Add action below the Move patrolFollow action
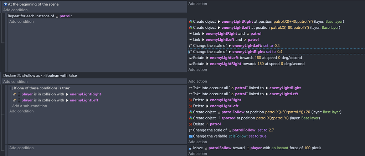 pyautogui.click(x=197, y=154)
